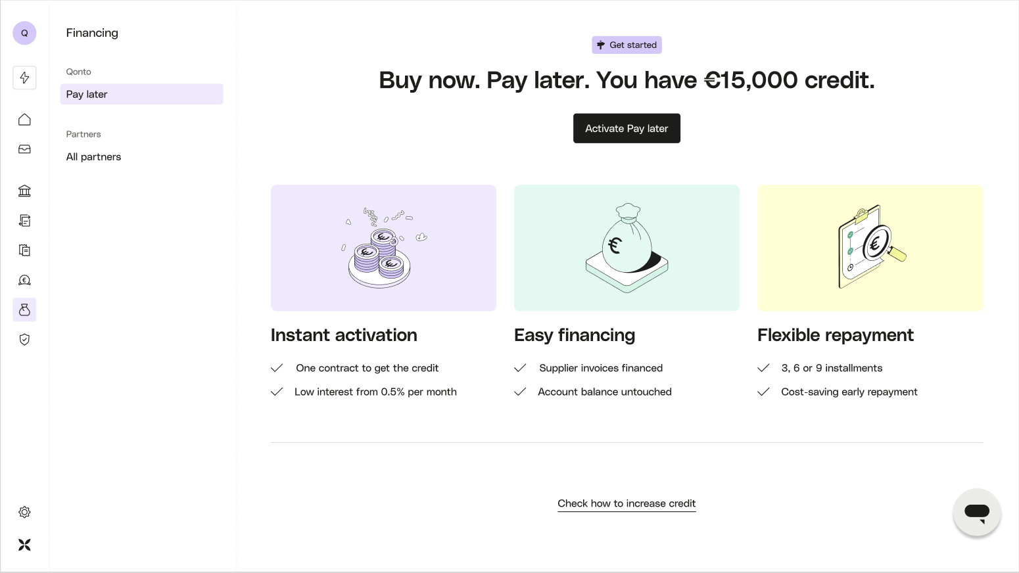Open the lightning bolt quick actions icon

point(24,78)
